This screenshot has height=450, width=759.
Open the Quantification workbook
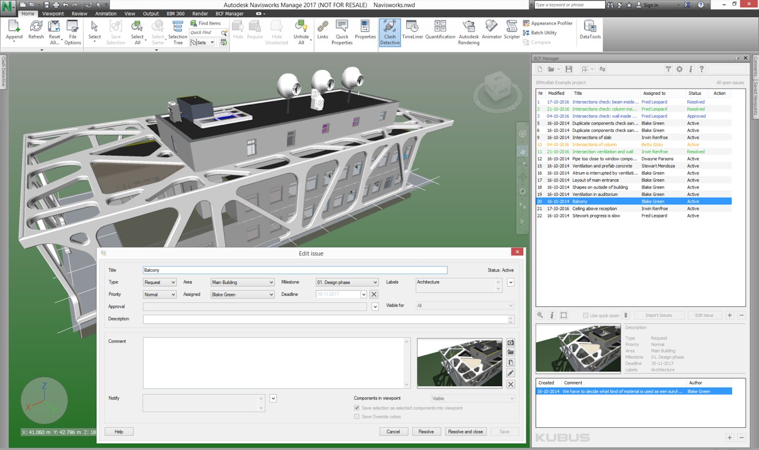coord(440,32)
